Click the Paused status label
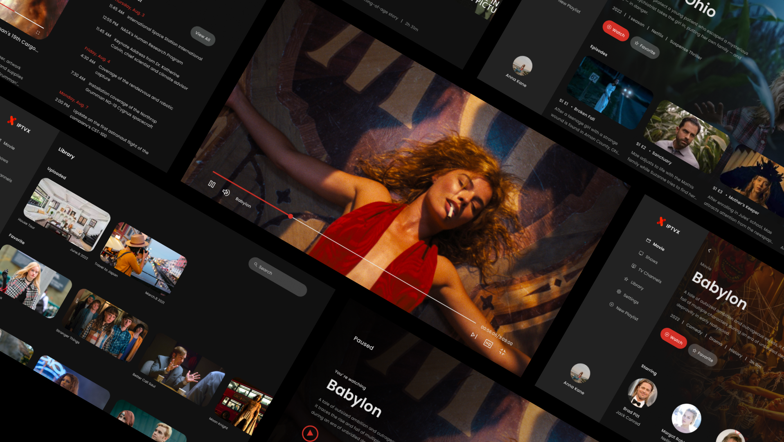 click(363, 343)
